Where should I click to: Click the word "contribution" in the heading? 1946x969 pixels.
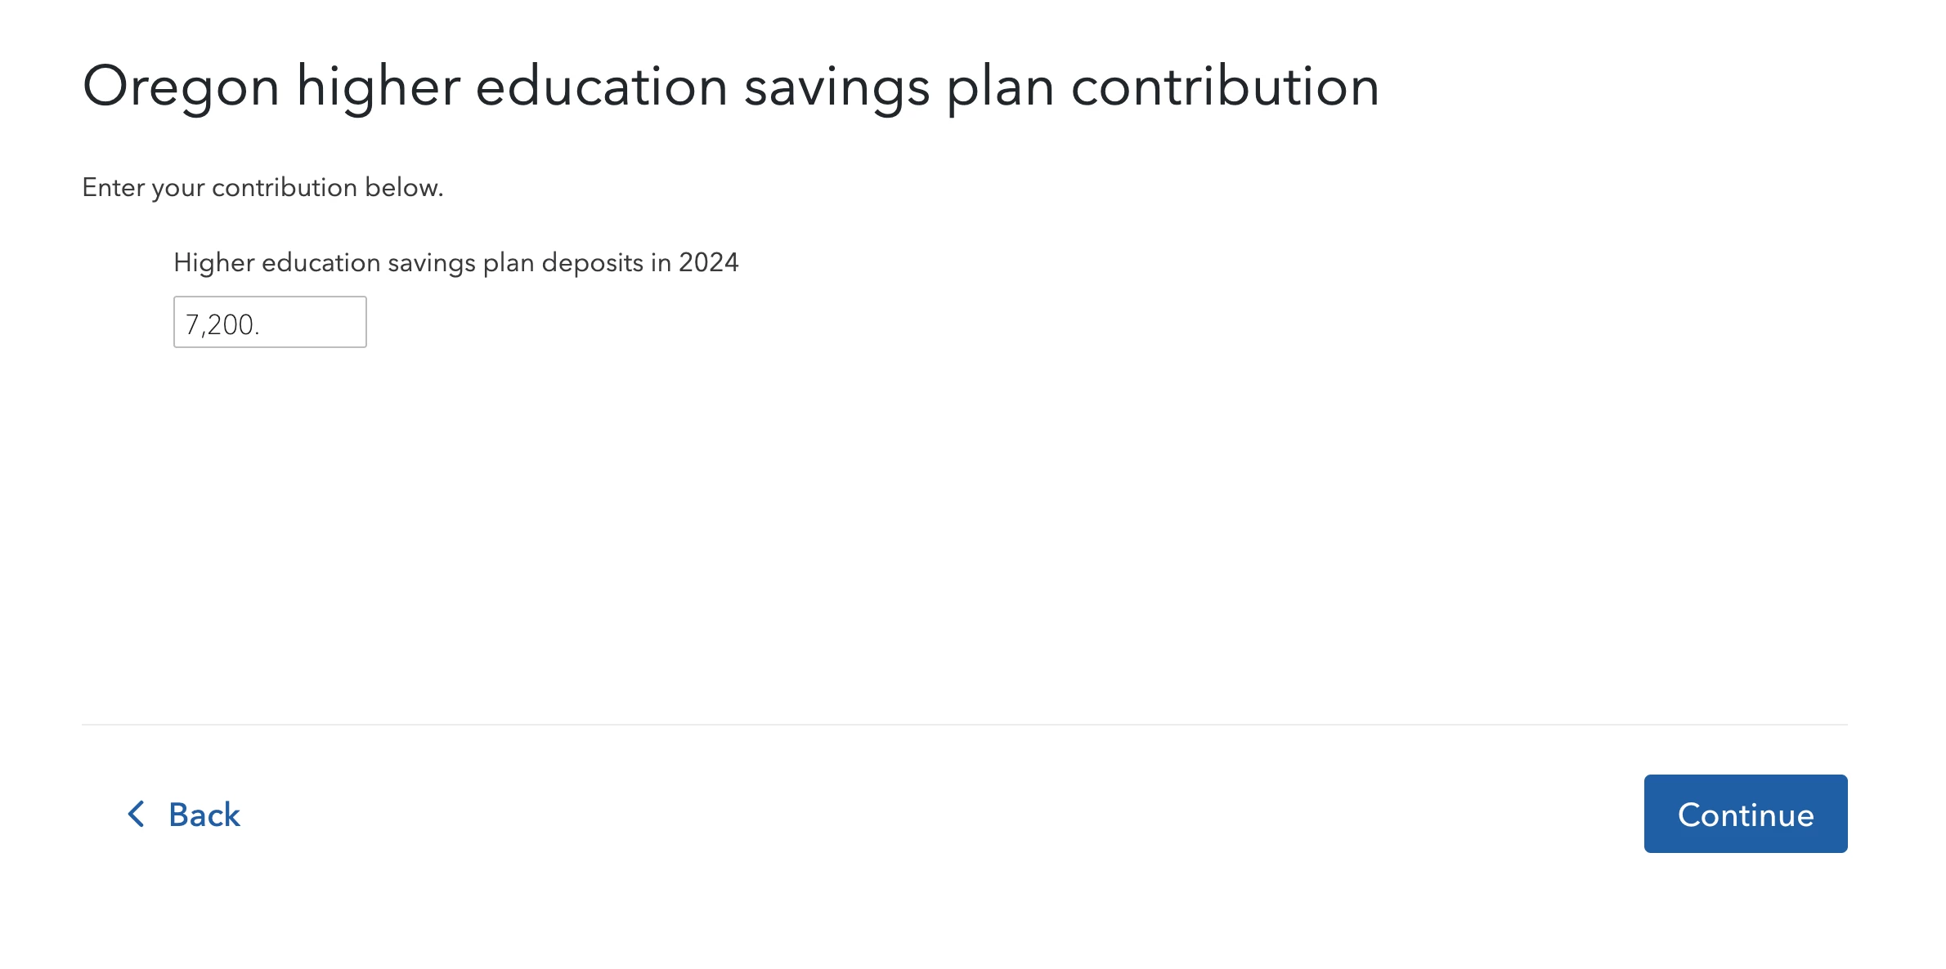1225,87
